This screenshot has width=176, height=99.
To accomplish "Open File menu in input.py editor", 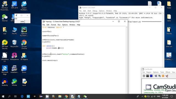I will pyautogui.click(x=44, y=25).
